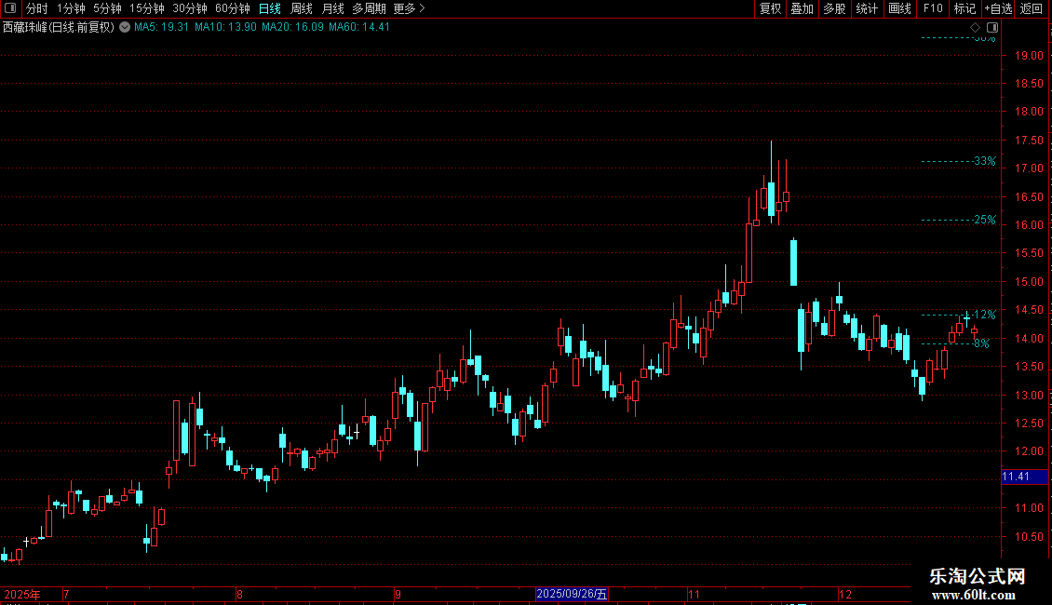The height and width of the screenshot is (605, 1052).
Task: Add stock with +自选 button
Action: coord(998,8)
